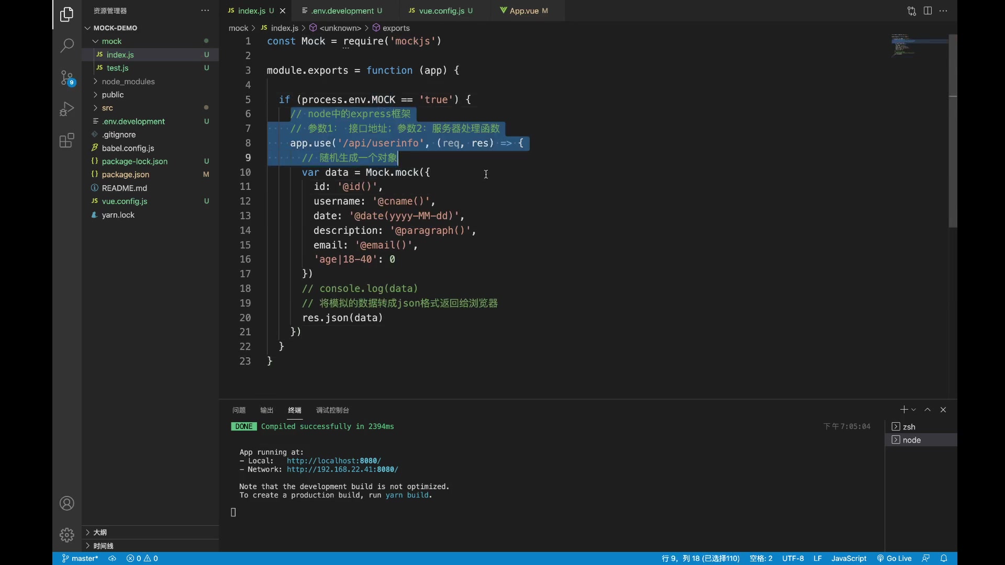Screen dimensions: 1005x565
Task: Open the Search view
Action: [66, 46]
